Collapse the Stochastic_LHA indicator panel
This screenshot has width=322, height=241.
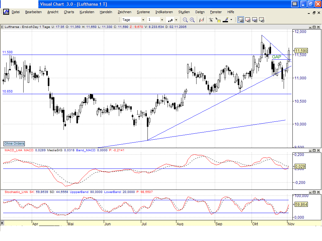click(x=310, y=192)
